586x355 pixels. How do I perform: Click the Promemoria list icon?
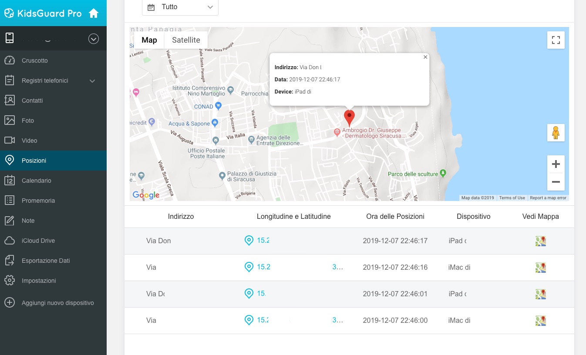pyautogui.click(x=10, y=201)
